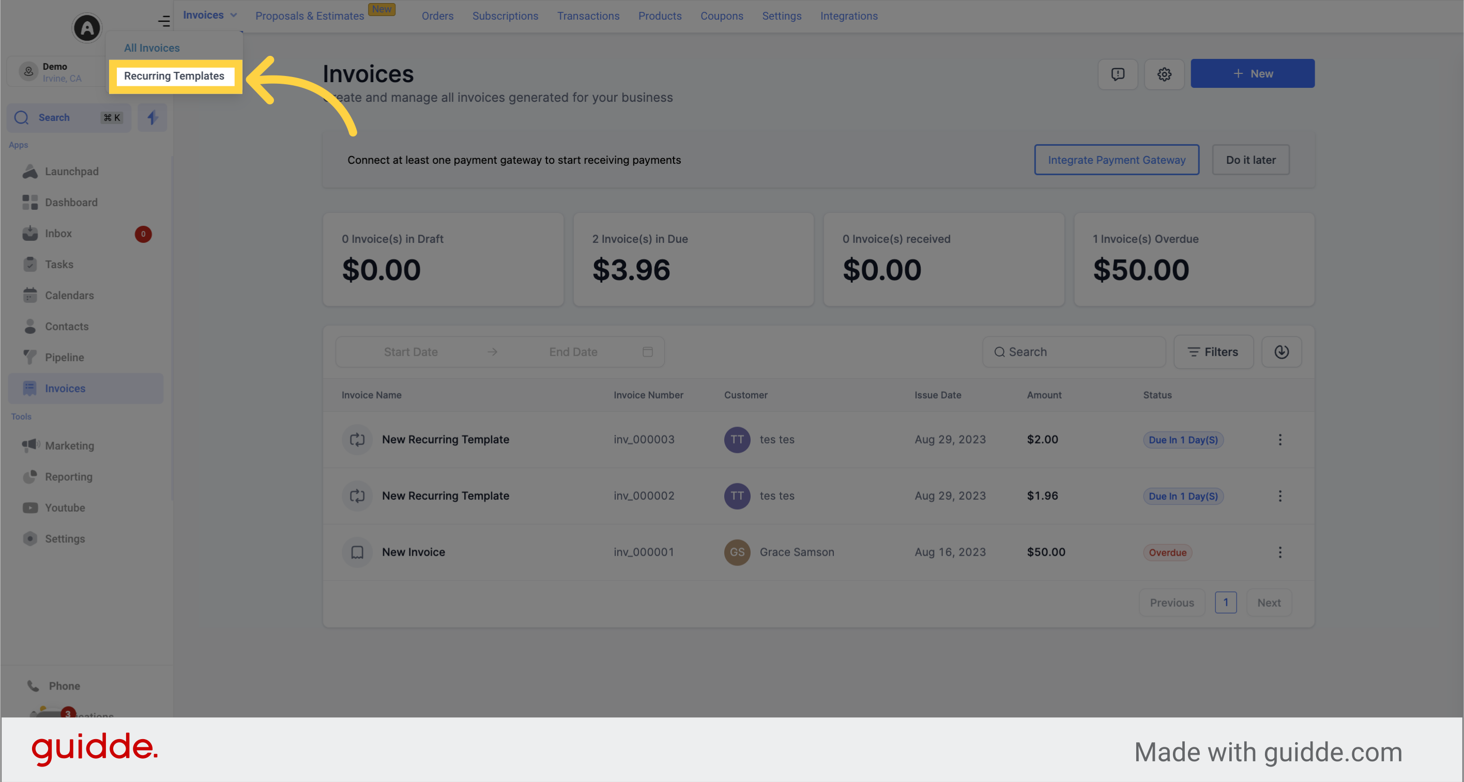Screen dimensions: 1464x782
Task: Open the Pipeline section
Action: pos(64,357)
